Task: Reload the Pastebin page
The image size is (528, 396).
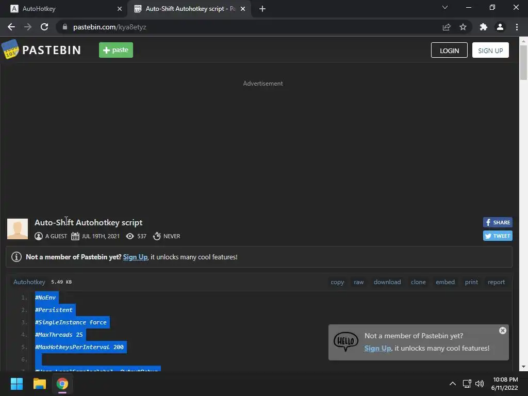Action: point(44,27)
